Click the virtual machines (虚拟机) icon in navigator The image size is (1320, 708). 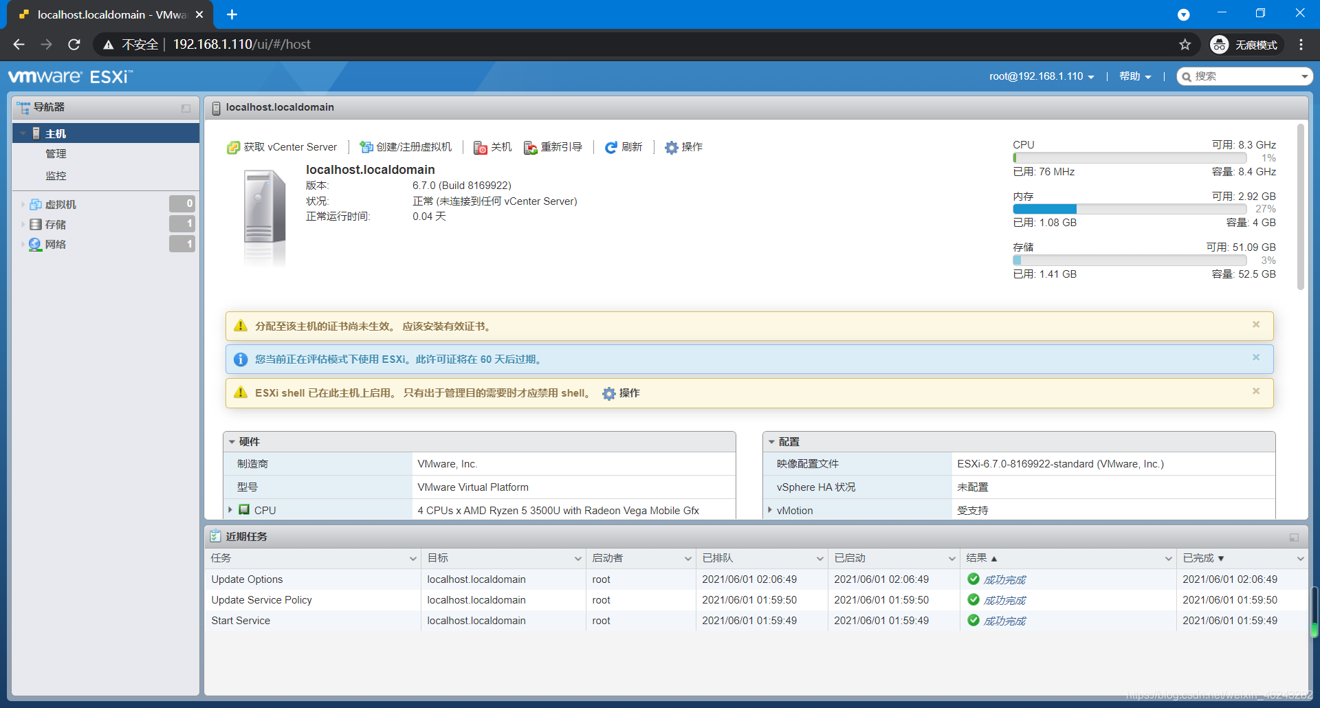[36, 204]
